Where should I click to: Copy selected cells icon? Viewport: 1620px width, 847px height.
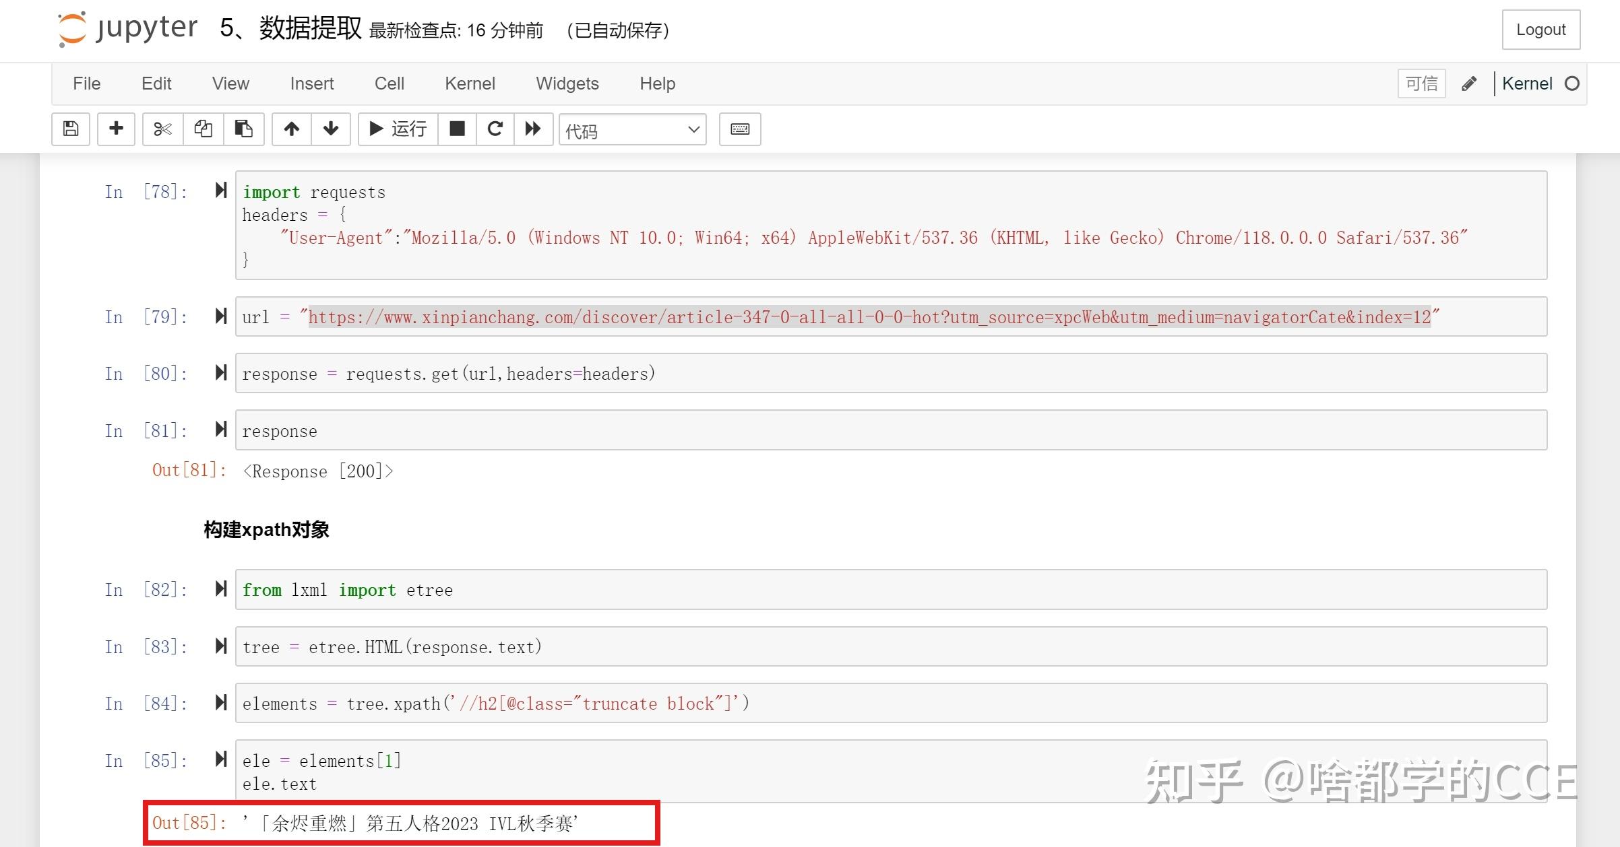203,129
